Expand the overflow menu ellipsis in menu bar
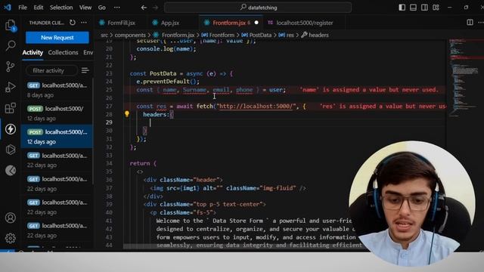Viewport: 484px width, 272px height. pyautogui.click(x=116, y=8)
